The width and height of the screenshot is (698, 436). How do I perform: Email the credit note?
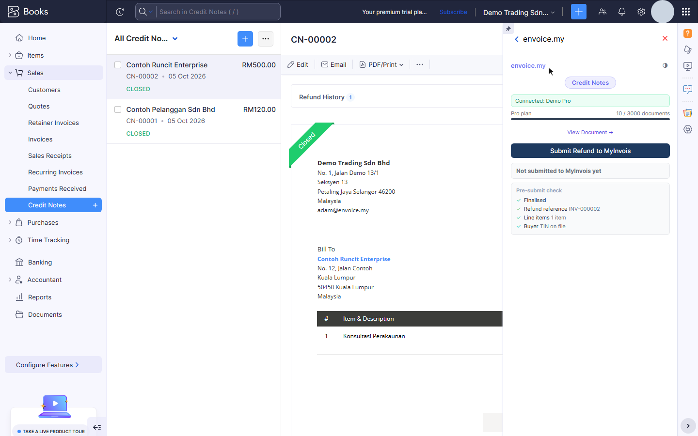[333, 64]
